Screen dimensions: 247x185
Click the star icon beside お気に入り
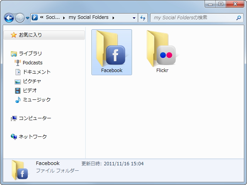14,35
